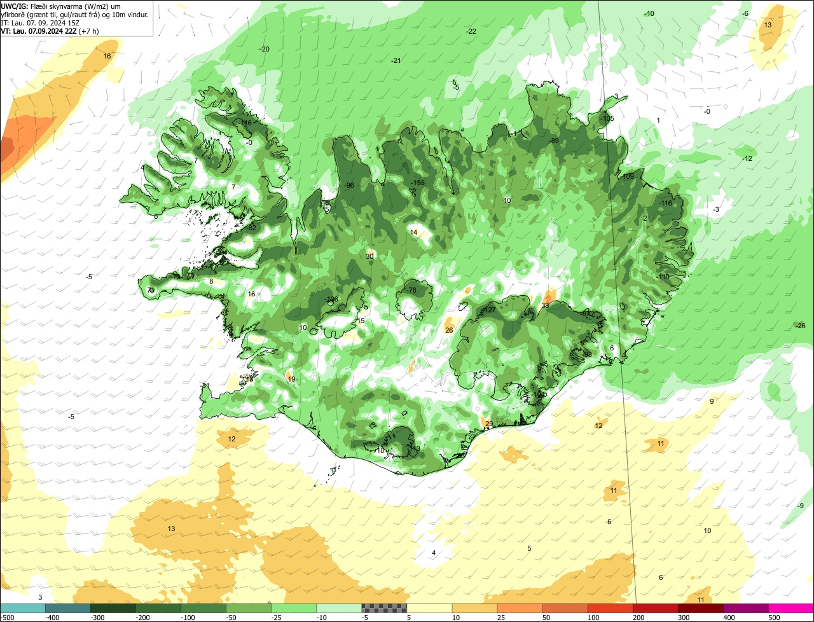Select the darkest green -300 to -200 swatch
814x622 pixels.
113,608
